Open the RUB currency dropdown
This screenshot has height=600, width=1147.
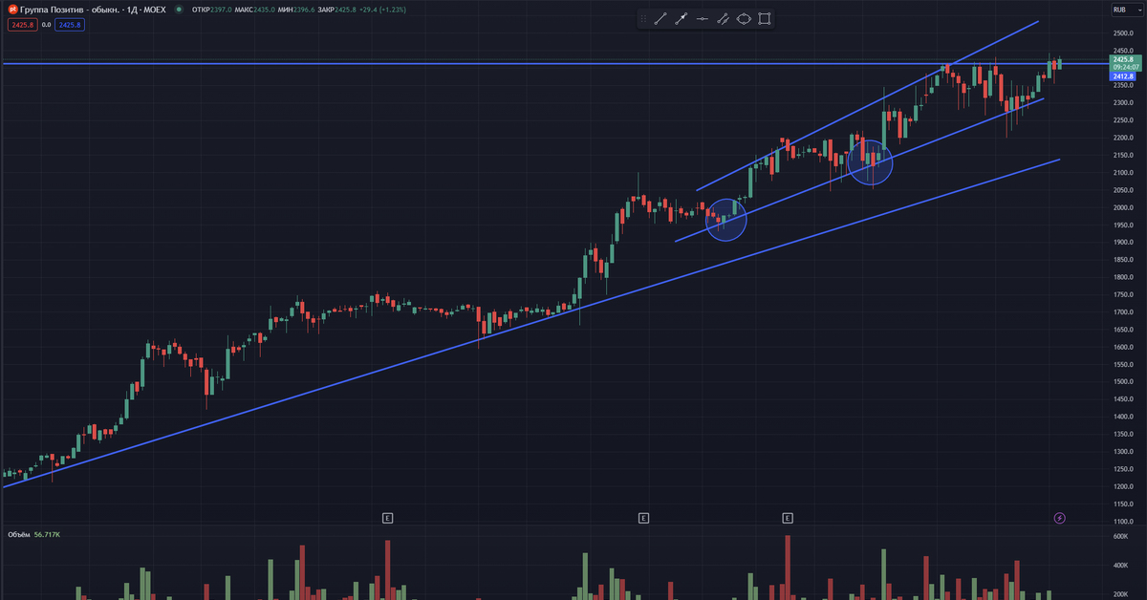(1127, 10)
